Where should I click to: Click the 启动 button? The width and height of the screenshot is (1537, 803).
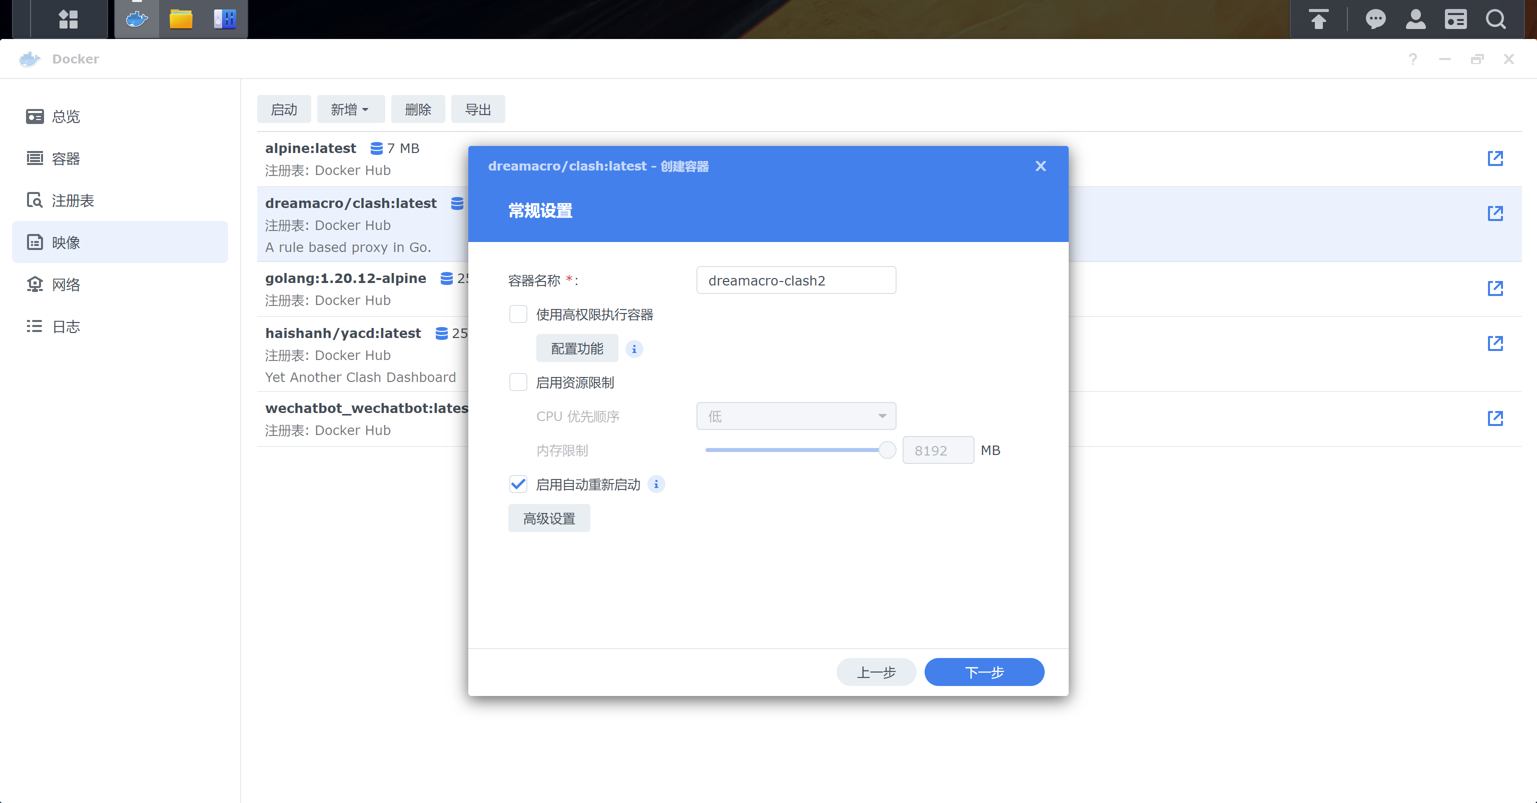point(284,109)
